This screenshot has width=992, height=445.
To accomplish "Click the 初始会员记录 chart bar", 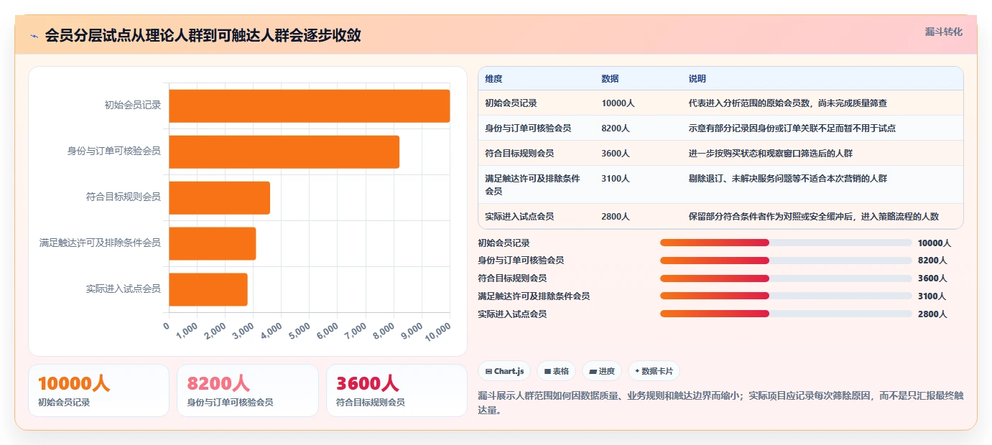I will [x=310, y=106].
